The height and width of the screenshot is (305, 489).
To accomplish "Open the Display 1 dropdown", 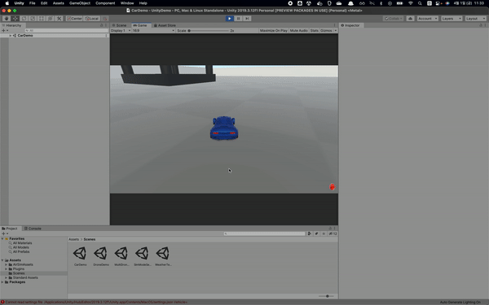I will (x=121, y=31).
